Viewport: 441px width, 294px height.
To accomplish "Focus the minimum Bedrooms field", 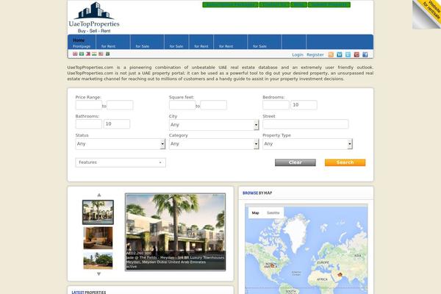I will pos(276,105).
